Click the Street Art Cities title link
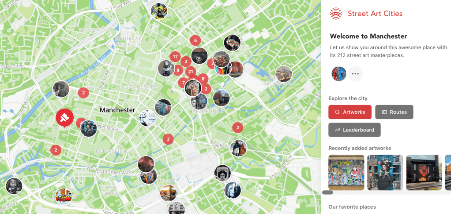The image size is (451, 214). coord(375,14)
